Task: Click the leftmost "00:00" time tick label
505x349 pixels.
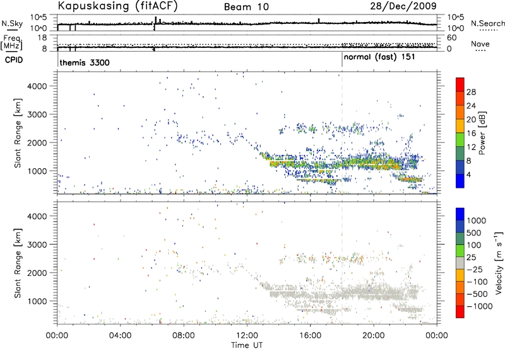Action: 57,336
